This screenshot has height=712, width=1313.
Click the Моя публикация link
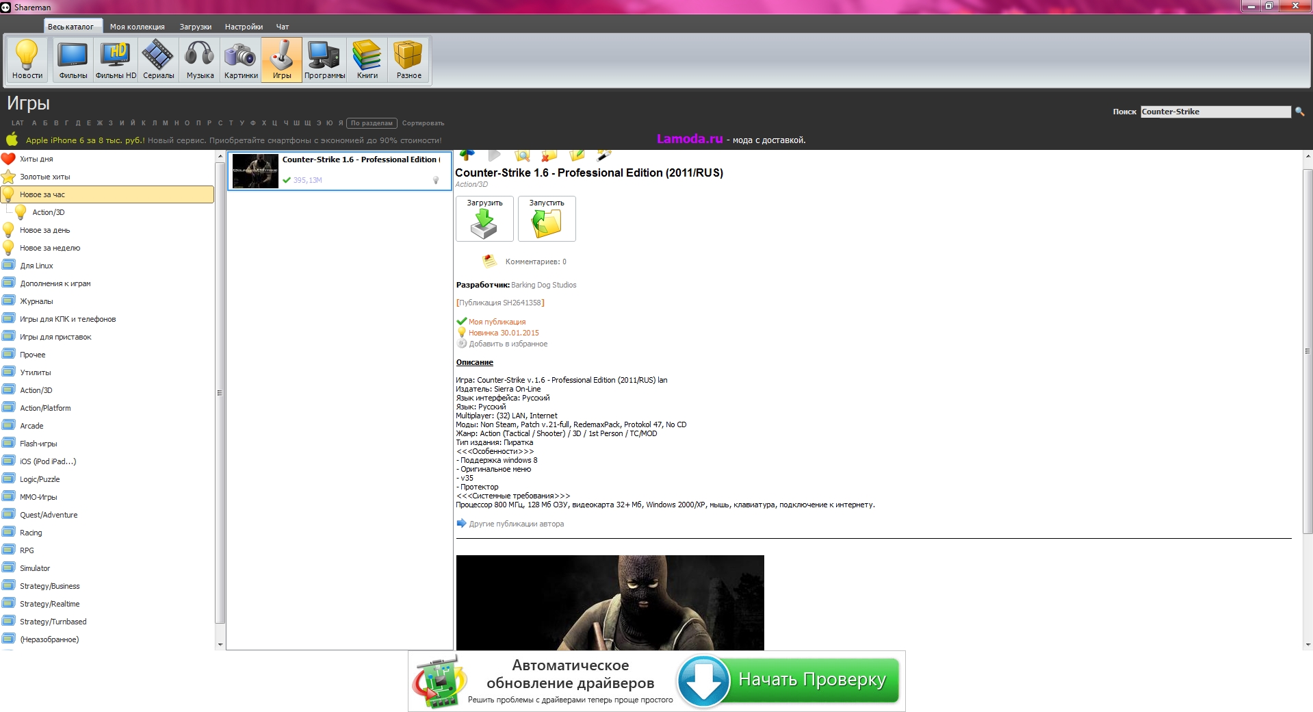[x=497, y=322]
